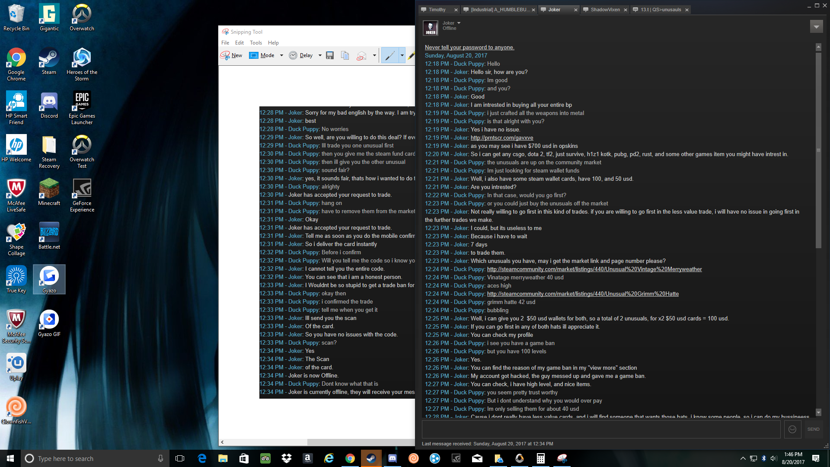Viewport: 830px width, 467px height.
Task: Click New snip scissors button
Action: click(x=231, y=55)
